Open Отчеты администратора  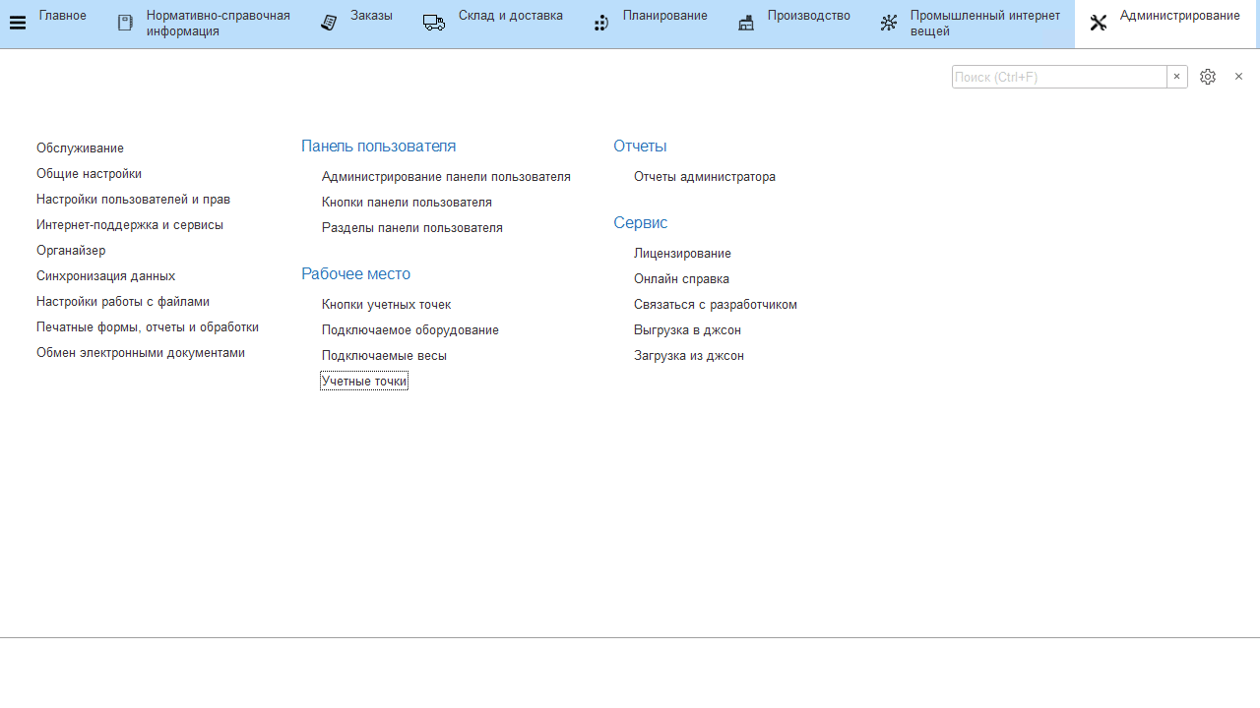coord(704,177)
